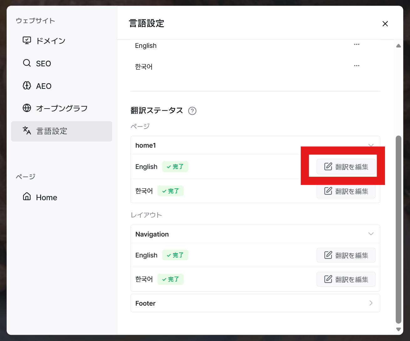Edit English translation for home1
The image size is (410, 341).
[x=346, y=167]
